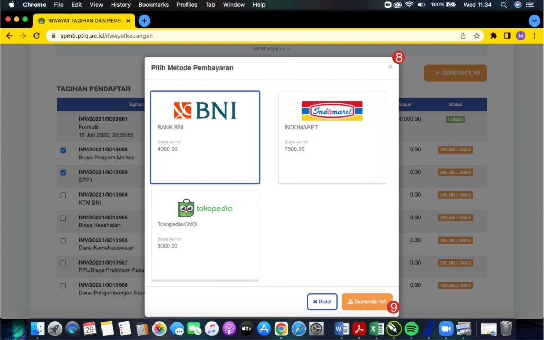This screenshot has height=340, width=544.
Task: Open Zoom from the Dock
Action: (446, 328)
